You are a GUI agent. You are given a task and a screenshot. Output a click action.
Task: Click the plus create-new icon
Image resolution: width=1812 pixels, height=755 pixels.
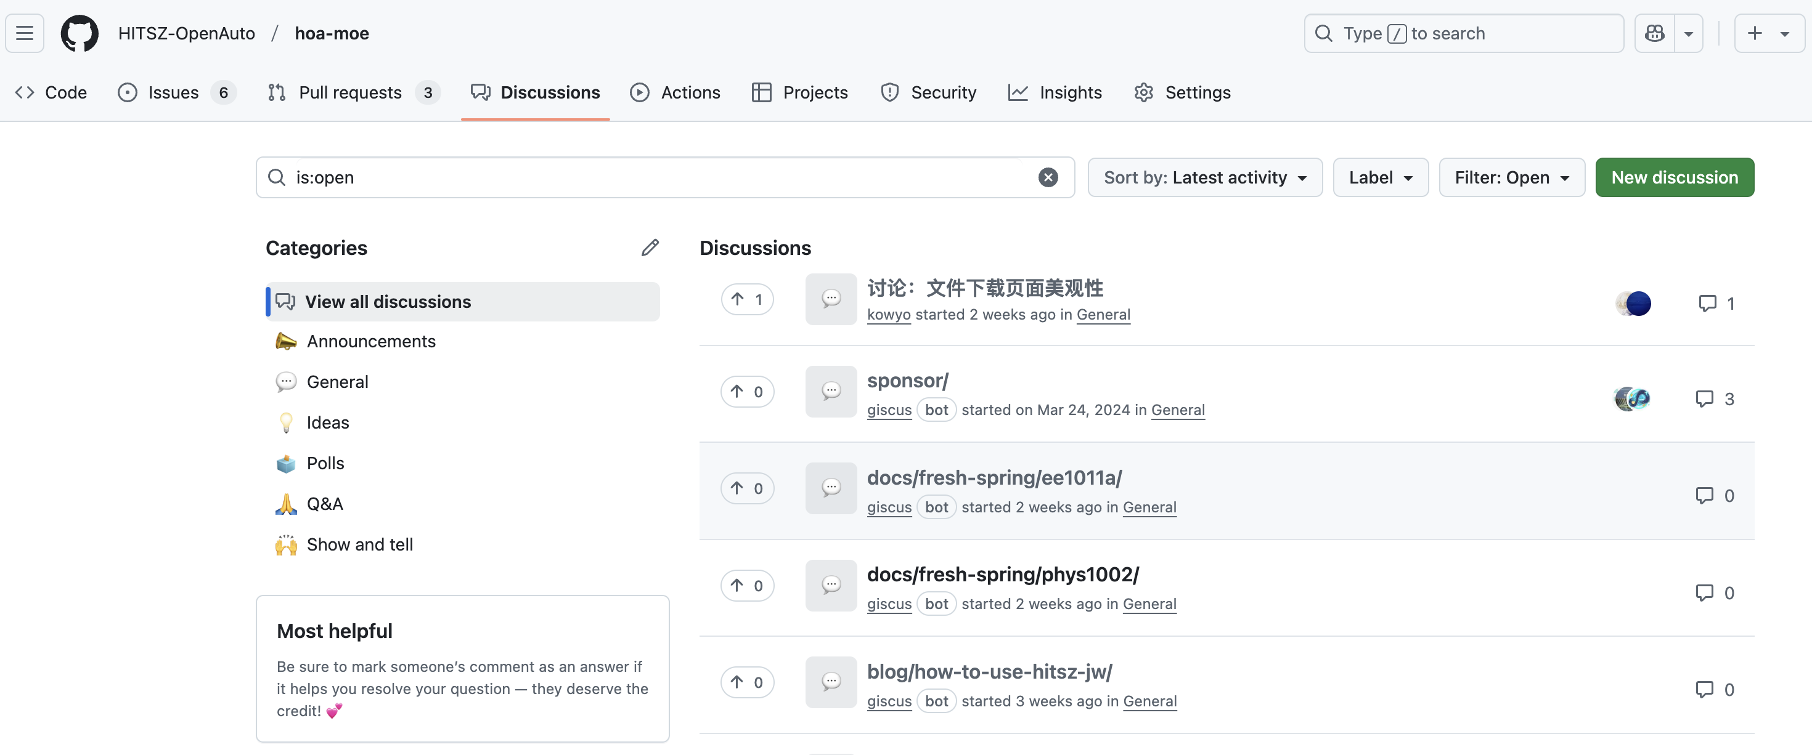tap(1754, 33)
